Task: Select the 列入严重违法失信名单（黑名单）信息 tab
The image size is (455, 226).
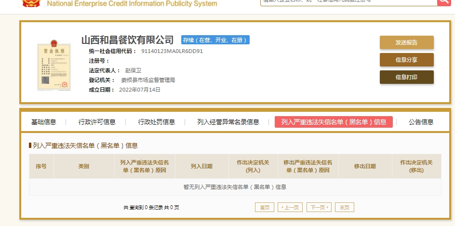Action: (x=334, y=122)
